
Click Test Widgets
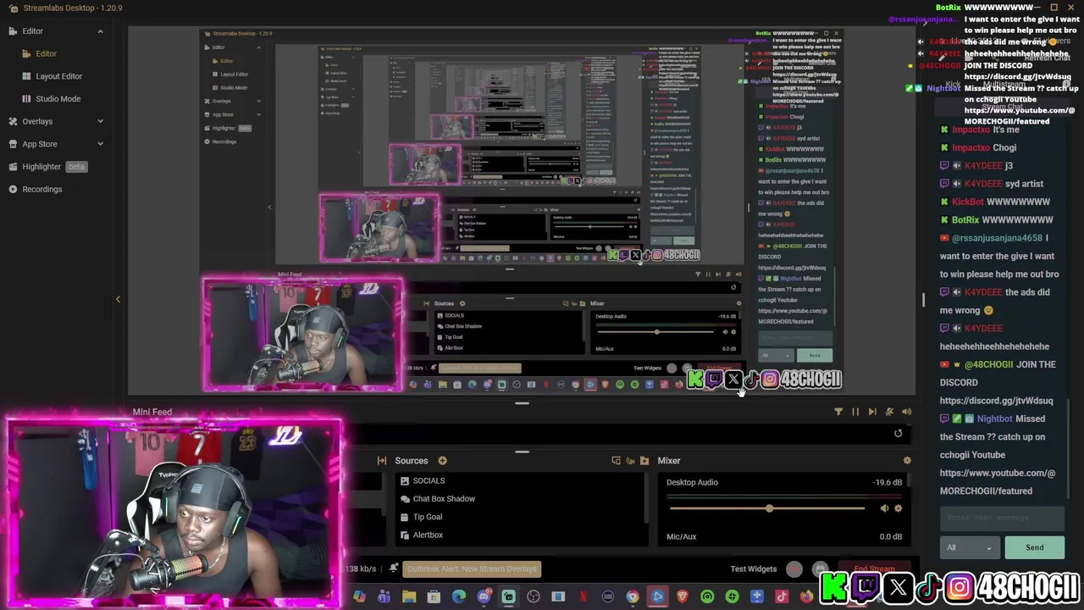[753, 568]
